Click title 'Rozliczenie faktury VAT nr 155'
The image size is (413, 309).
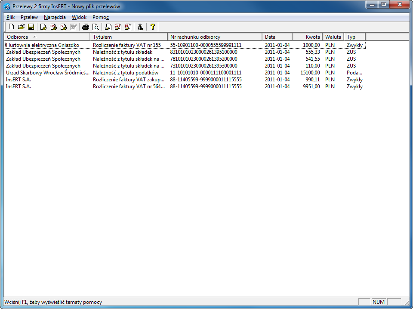[x=126, y=45]
